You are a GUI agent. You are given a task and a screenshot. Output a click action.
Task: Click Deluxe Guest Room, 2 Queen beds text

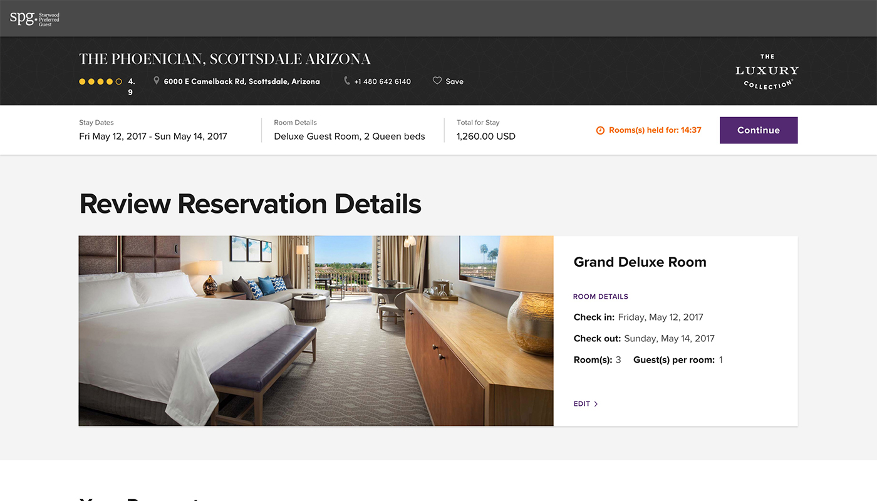coord(350,136)
